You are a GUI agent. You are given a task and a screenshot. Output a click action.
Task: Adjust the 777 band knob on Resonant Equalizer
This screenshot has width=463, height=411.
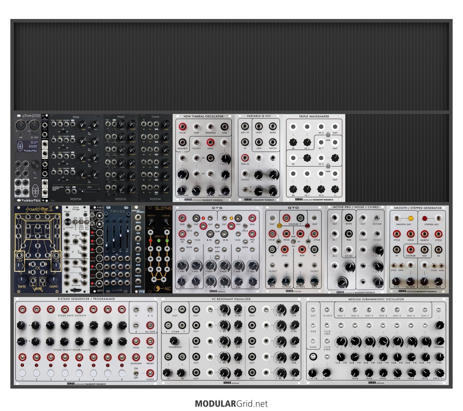point(294,341)
